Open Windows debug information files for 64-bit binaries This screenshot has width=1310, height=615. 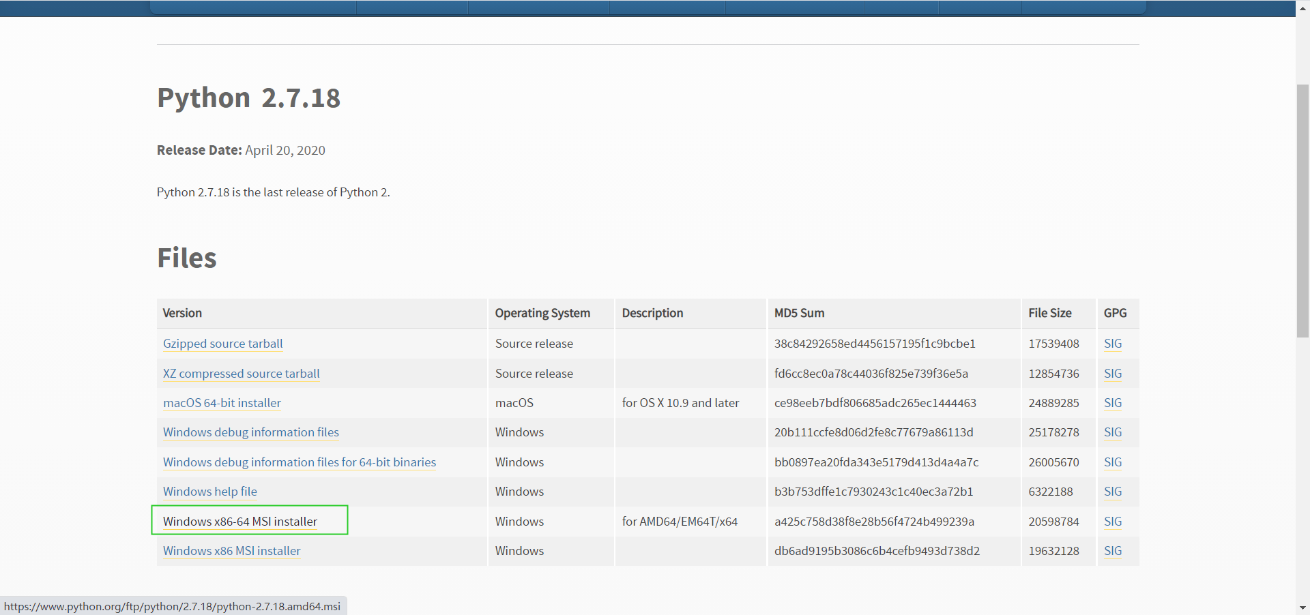click(300, 462)
